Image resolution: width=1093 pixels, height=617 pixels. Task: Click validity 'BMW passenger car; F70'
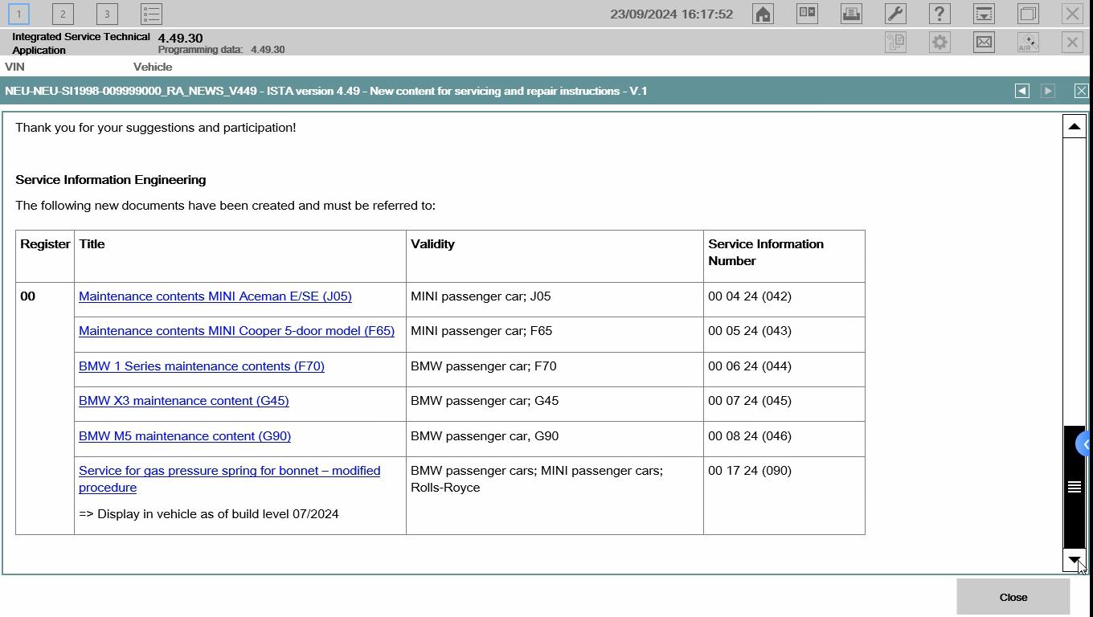pyautogui.click(x=484, y=366)
